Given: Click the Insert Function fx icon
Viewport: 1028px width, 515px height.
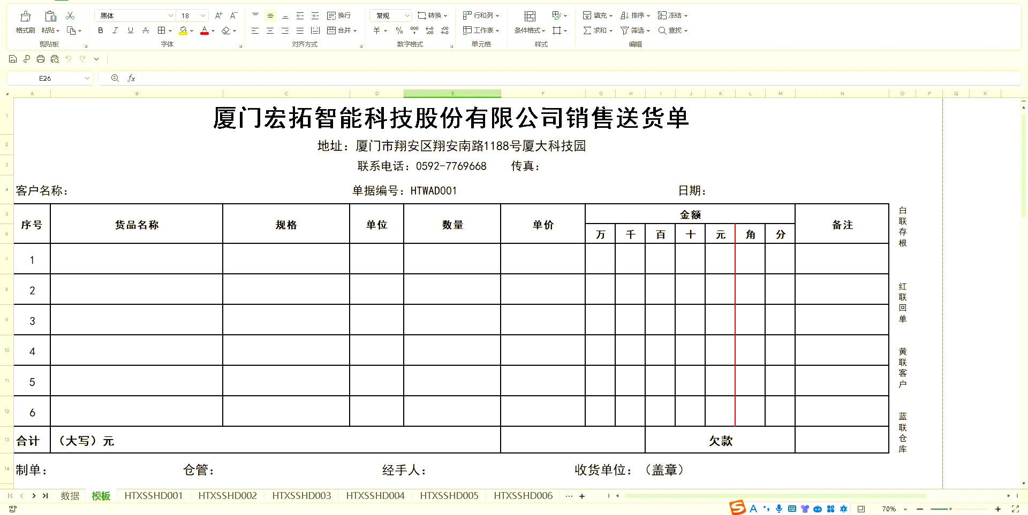Looking at the screenshot, I should point(131,78).
